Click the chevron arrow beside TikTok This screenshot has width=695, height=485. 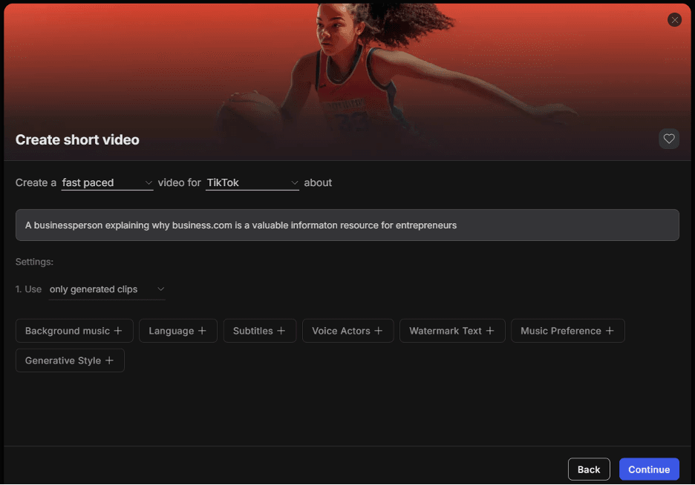click(x=294, y=182)
